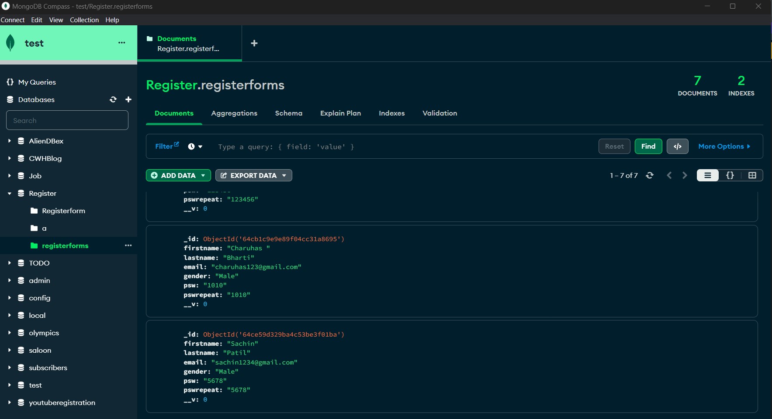Click the youtuberegistration database icon
Screen dimensions: 772x419
[x=21, y=402]
